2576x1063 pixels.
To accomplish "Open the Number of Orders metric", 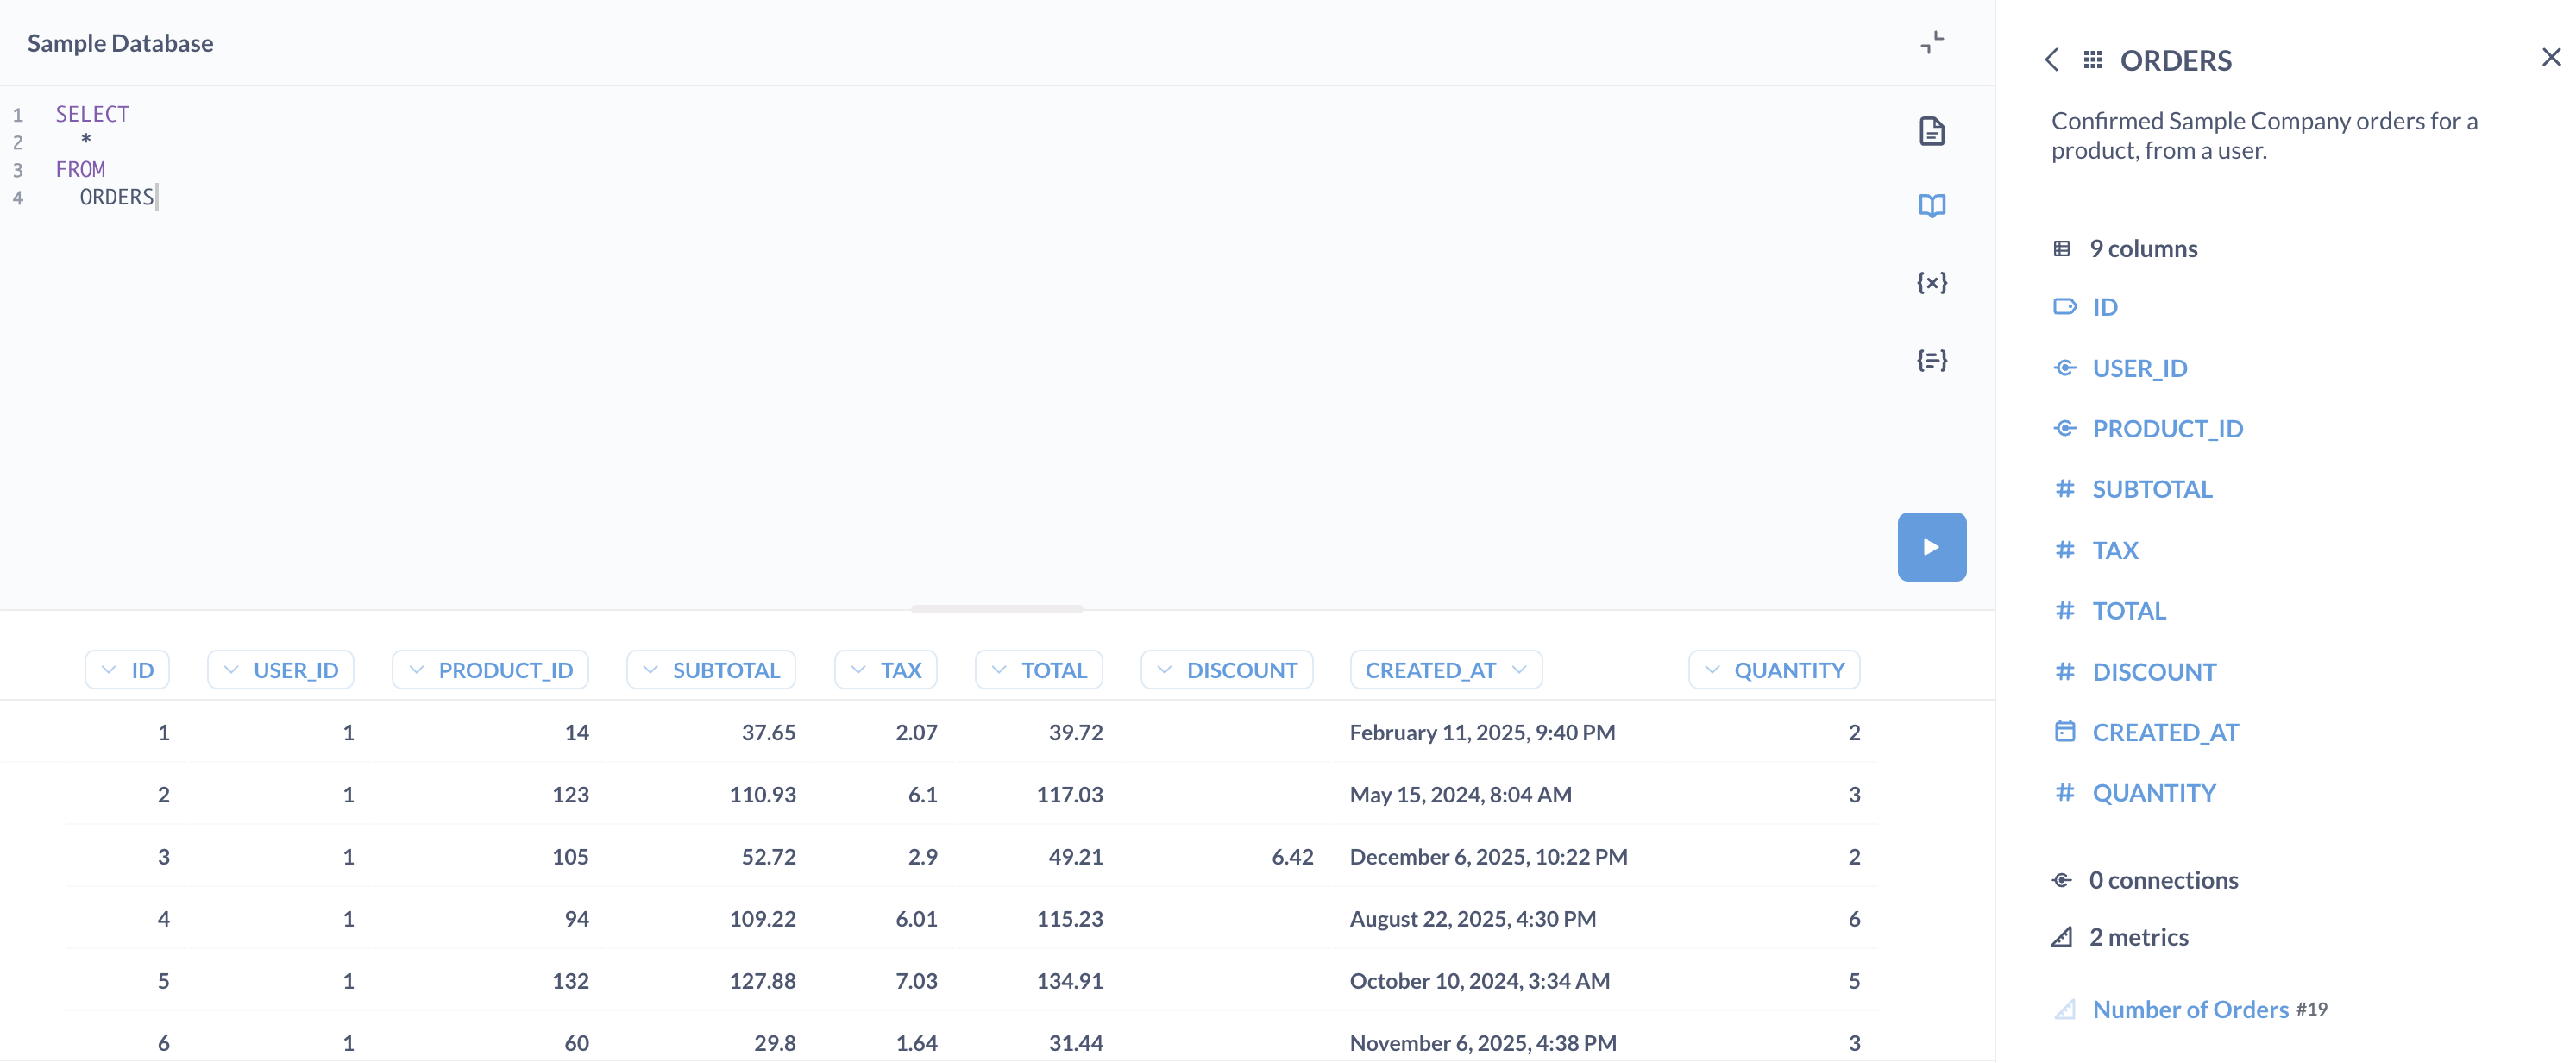I will click(x=2190, y=1008).
